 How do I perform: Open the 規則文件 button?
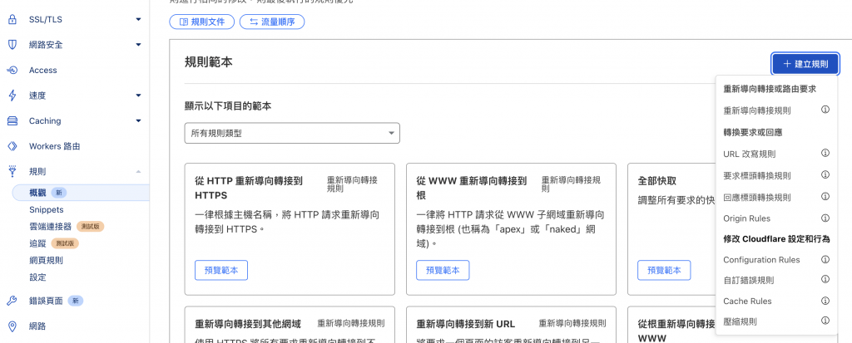click(x=201, y=22)
